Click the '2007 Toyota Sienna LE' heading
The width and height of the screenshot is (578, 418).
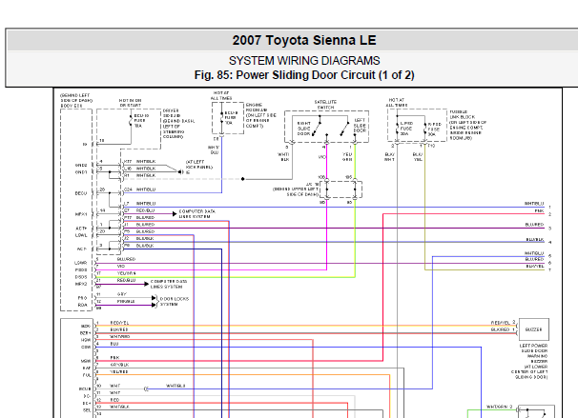[x=304, y=40]
